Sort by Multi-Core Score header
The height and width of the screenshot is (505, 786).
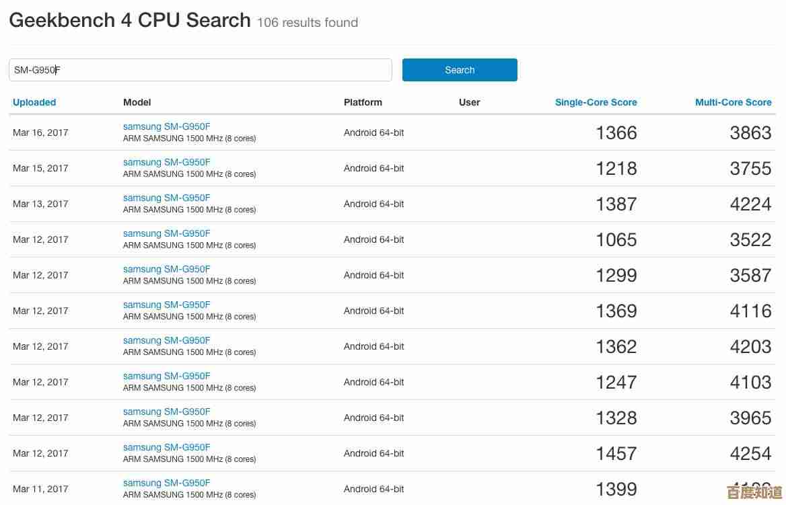tap(733, 102)
